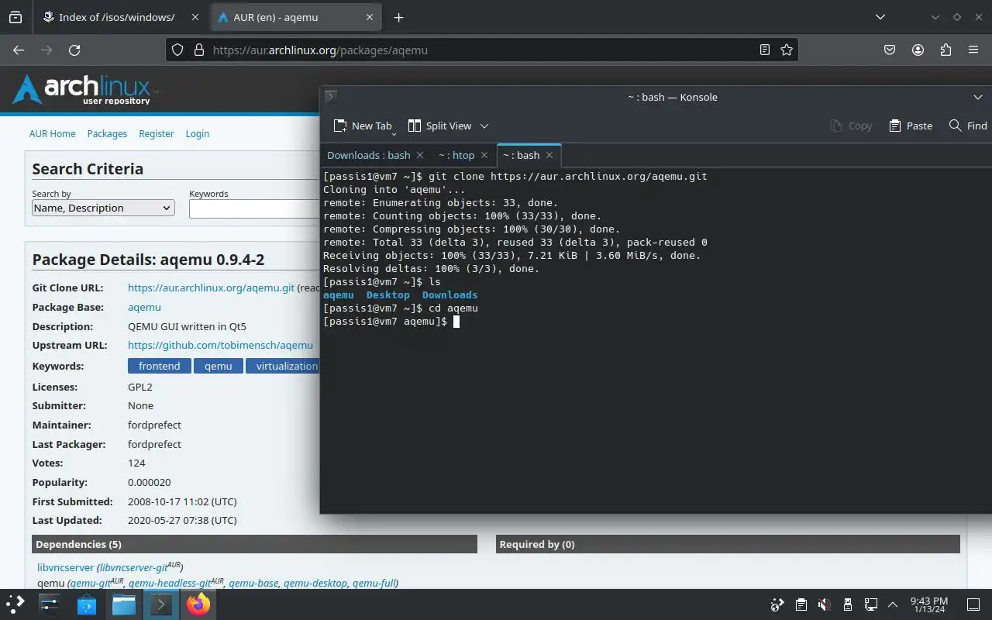Expand the Split View dropdown arrow
The height and width of the screenshot is (620, 992).
pyautogui.click(x=484, y=126)
